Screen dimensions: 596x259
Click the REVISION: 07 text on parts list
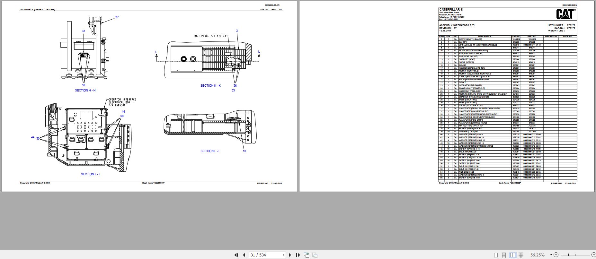point(448,28)
